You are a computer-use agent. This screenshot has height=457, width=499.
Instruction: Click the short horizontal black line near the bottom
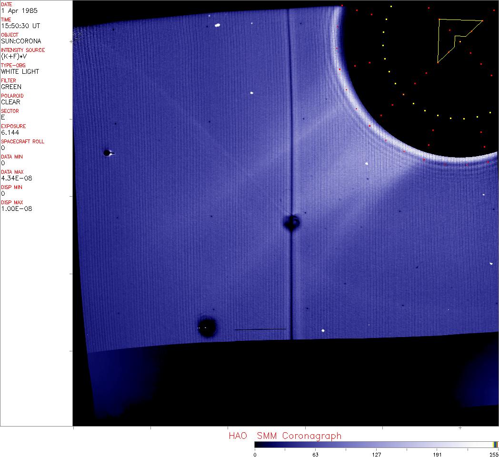point(260,329)
